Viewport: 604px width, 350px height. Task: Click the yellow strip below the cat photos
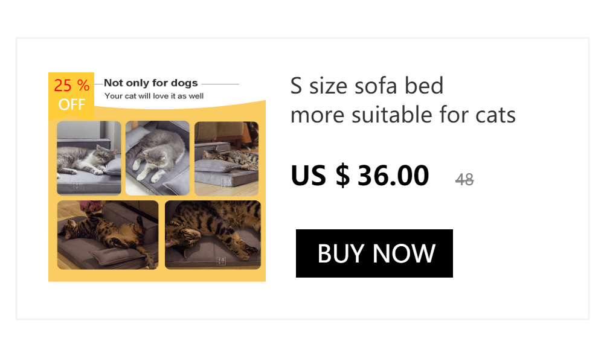157,276
